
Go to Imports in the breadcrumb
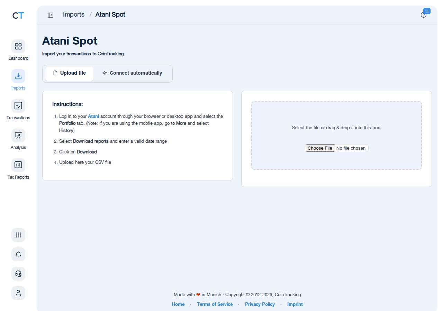74,15
